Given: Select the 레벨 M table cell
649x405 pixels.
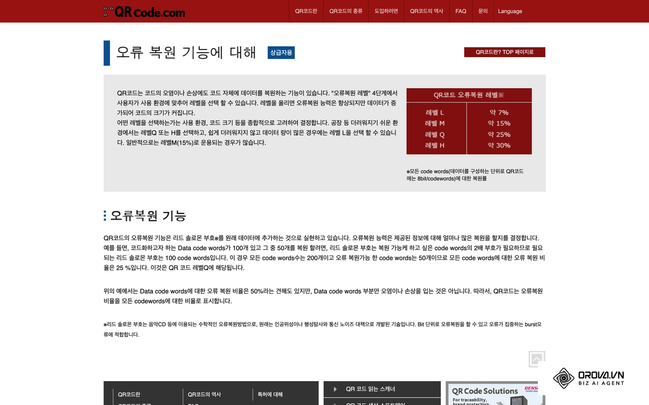Looking at the screenshot, I should point(435,124).
